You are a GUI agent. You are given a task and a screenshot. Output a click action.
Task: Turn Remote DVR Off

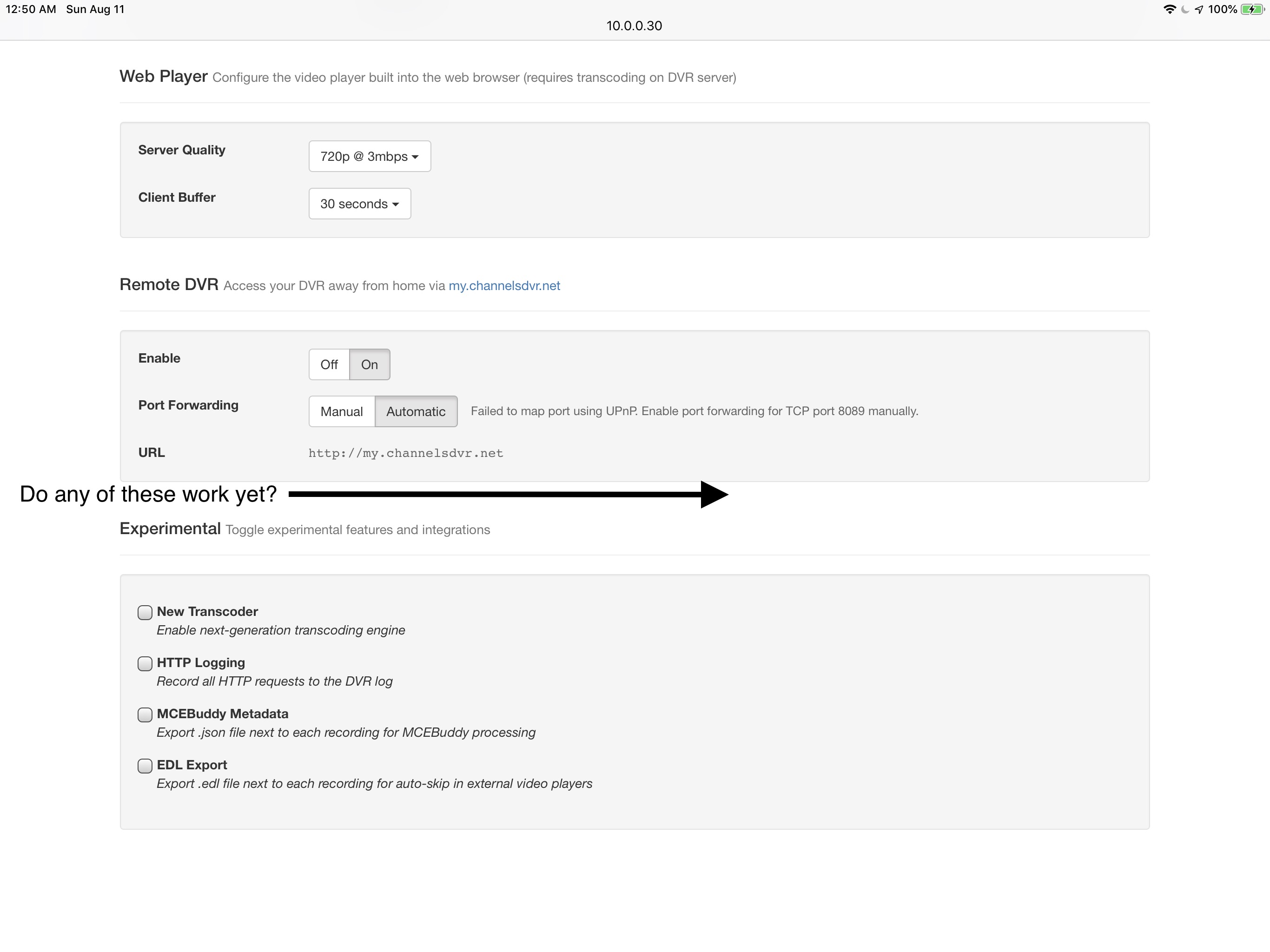329,364
